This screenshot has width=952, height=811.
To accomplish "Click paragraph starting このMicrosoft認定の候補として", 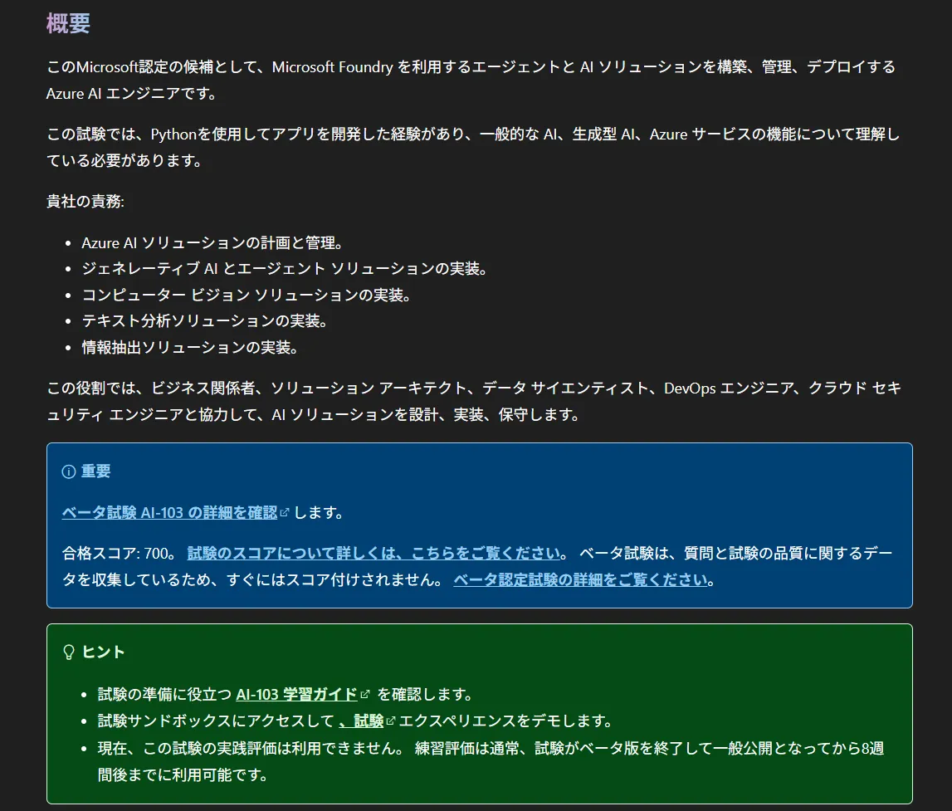I will click(x=471, y=81).
